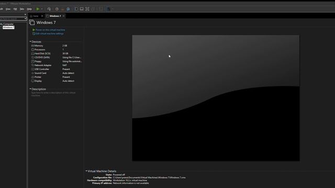
Task: Select the Network Adapter label
Action: (43, 65)
